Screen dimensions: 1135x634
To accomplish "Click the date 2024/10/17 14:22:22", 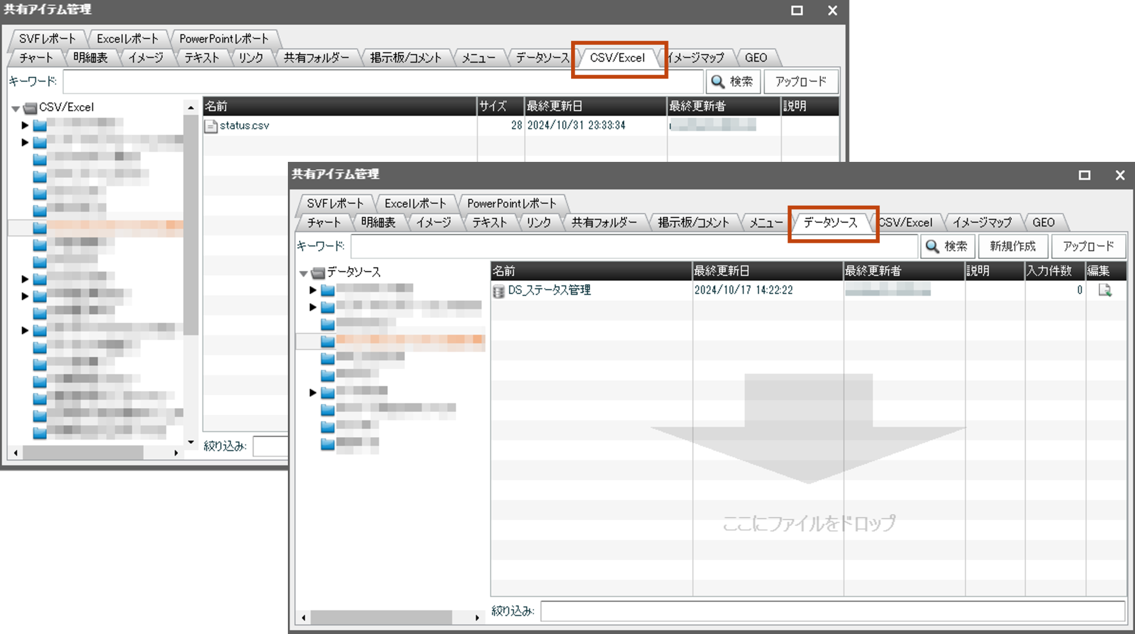I will pyautogui.click(x=743, y=290).
